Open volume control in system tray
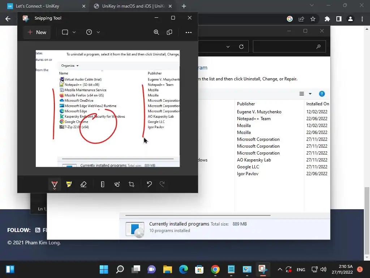This screenshot has height=278, width=370. pos(323,269)
